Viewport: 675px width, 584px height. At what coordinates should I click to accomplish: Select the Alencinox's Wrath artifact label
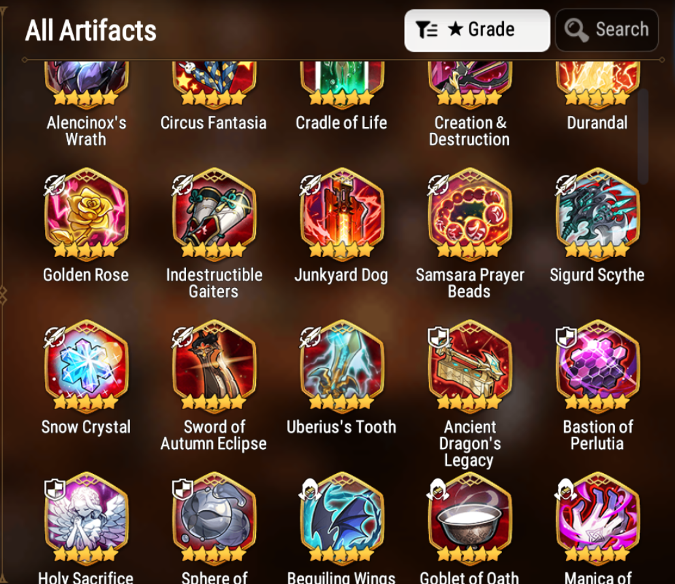pos(86,131)
